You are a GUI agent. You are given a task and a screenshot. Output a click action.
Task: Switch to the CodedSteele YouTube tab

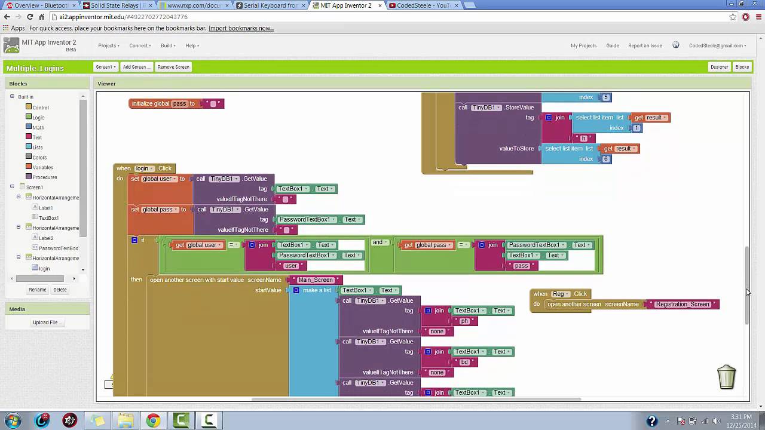[424, 5]
